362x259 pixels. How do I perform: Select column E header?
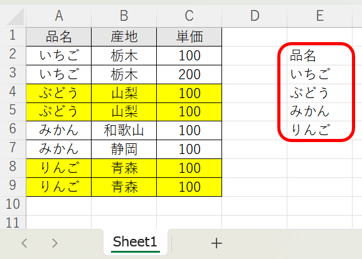(320, 16)
